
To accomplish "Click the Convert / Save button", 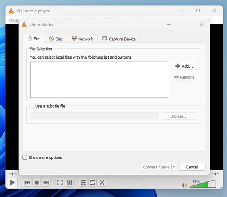I will click(x=156, y=167).
